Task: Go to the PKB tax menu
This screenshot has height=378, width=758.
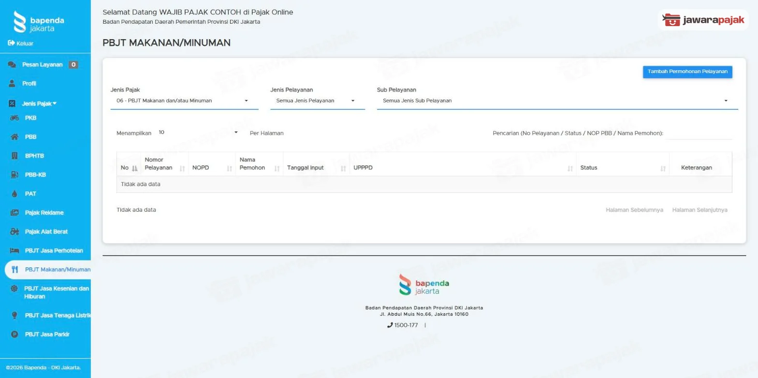Action: tap(30, 117)
